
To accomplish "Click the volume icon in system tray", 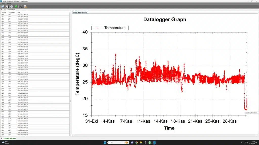I will tap(247, 142).
